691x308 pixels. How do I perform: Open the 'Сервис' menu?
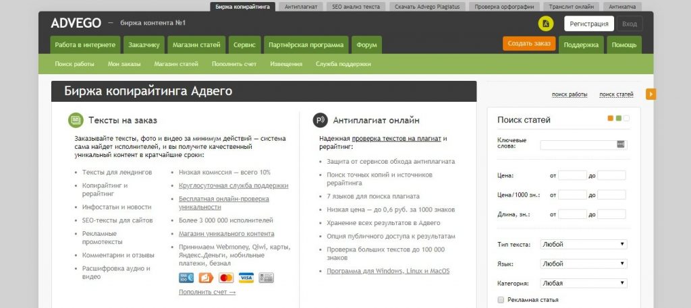coord(244,45)
